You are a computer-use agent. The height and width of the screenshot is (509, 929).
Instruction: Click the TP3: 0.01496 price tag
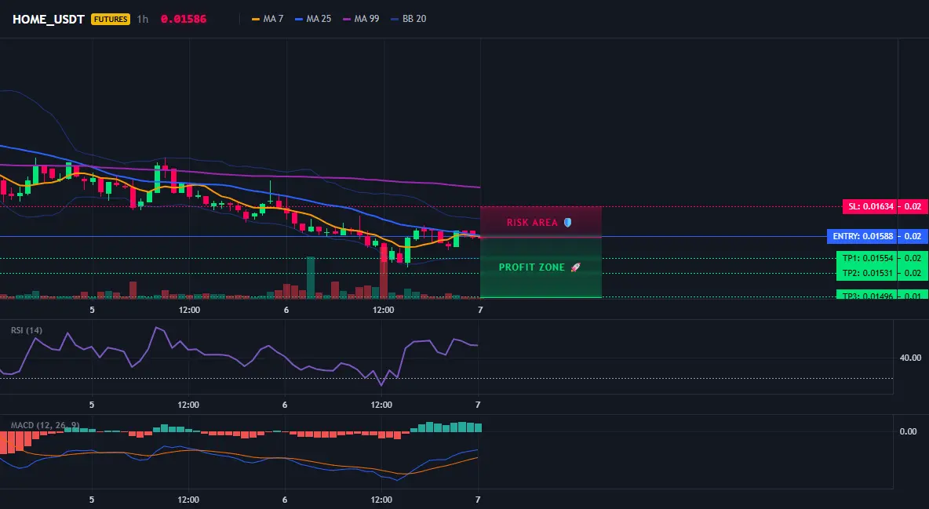tap(866, 295)
